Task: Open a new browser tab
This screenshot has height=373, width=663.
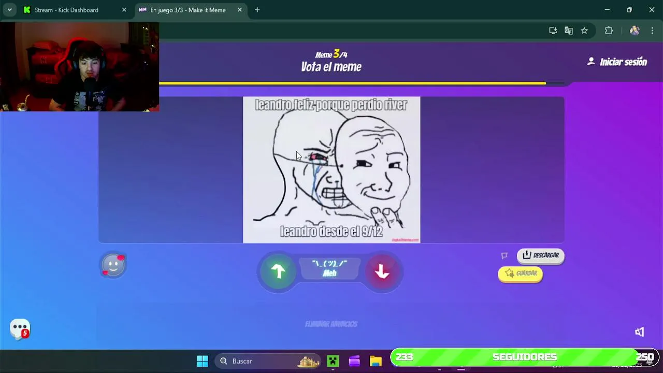Action: (257, 10)
